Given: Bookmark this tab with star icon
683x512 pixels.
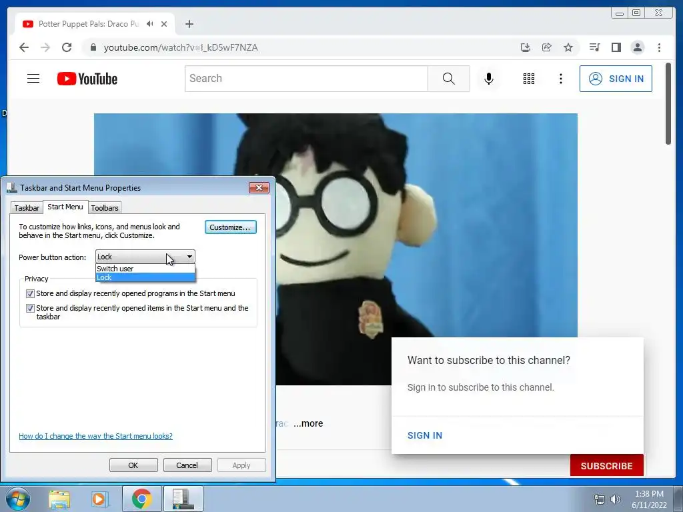Looking at the screenshot, I should tap(568, 47).
